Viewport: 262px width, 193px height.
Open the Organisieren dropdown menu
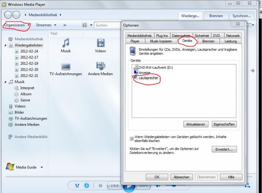click(17, 25)
